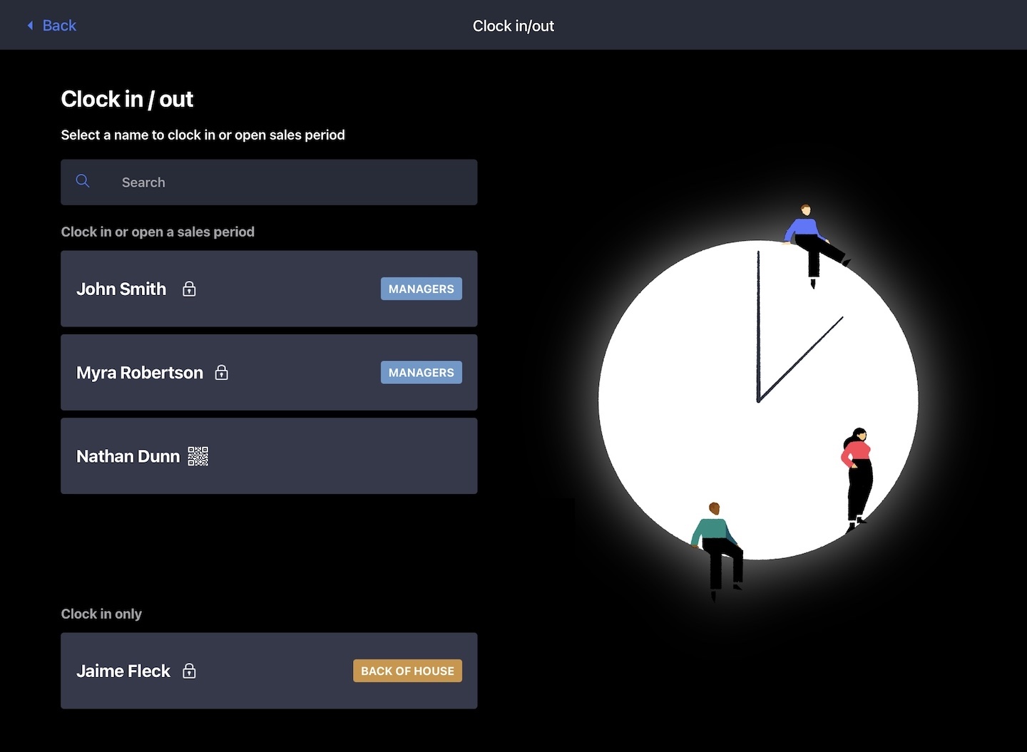1027x752 pixels.
Task: Tap the Back link text
Action: (x=59, y=26)
